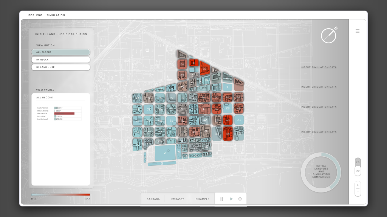387x217 pixels.
Task: Select the red highlighted block 39 on map
Action: (205, 69)
